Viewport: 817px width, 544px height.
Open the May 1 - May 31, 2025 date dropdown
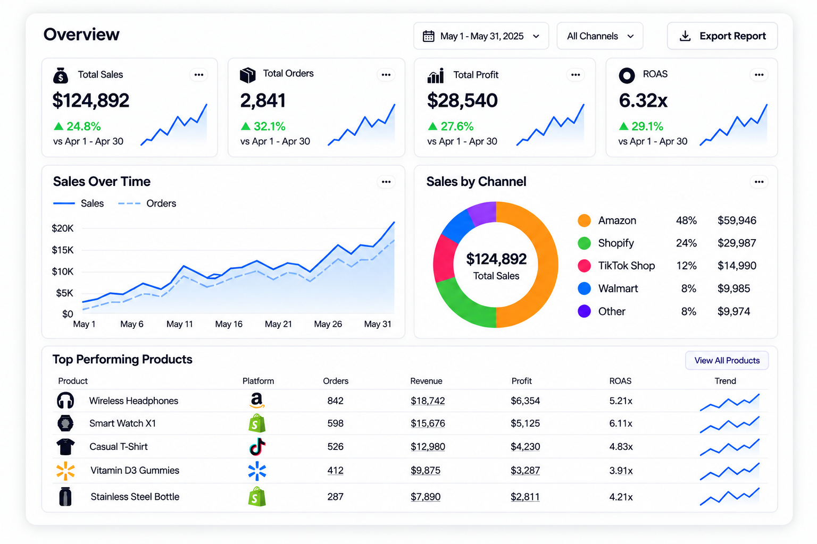tap(481, 36)
